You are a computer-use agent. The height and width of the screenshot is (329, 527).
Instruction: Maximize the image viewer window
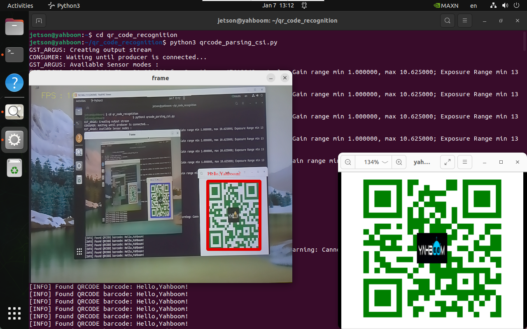pos(501,162)
